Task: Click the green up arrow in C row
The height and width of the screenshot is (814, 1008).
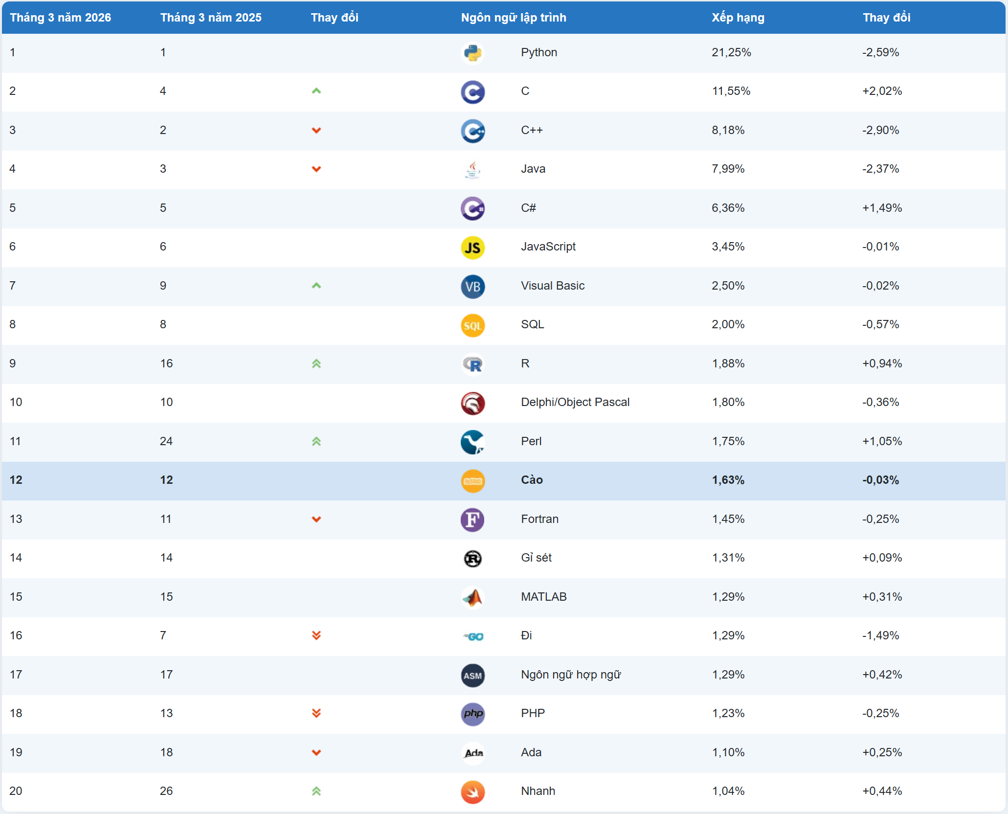Action: pyautogui.click(x=316, y=91)
